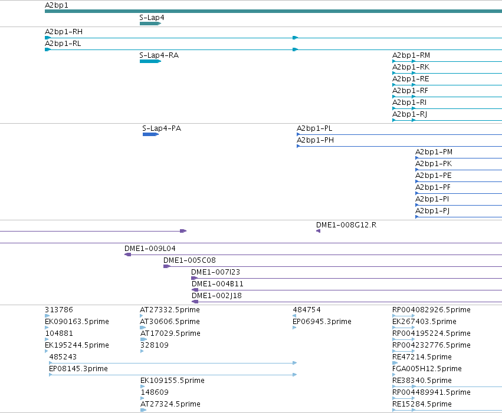Click the DME1-008G12.R clone label
This screenshot has height=413, width=502.
click(x=346, y=225)
